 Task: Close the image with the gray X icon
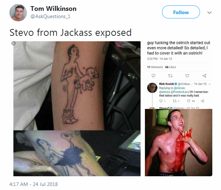coord(13,43)
